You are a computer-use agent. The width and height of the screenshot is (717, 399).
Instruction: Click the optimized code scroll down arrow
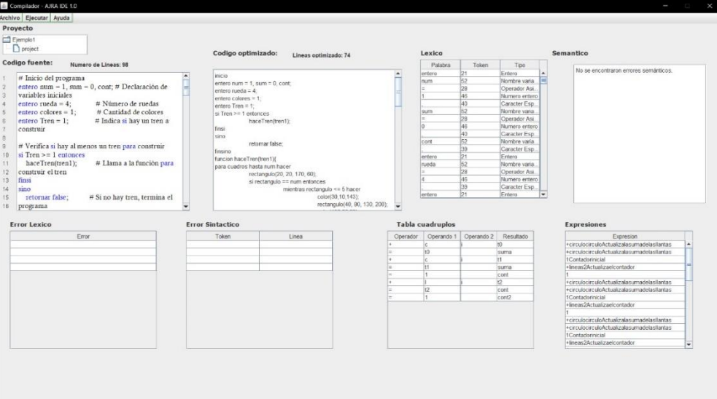click(398, 206)
